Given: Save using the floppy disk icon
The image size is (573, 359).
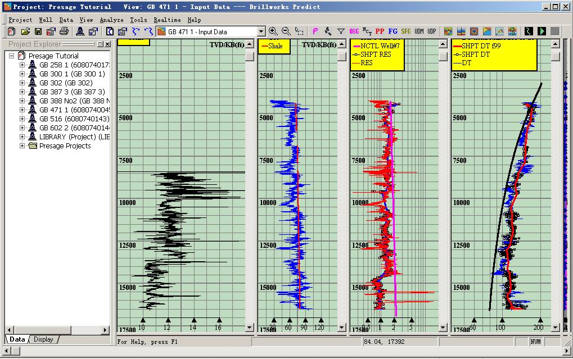Looking at the screenshot, I should (38, 31).
